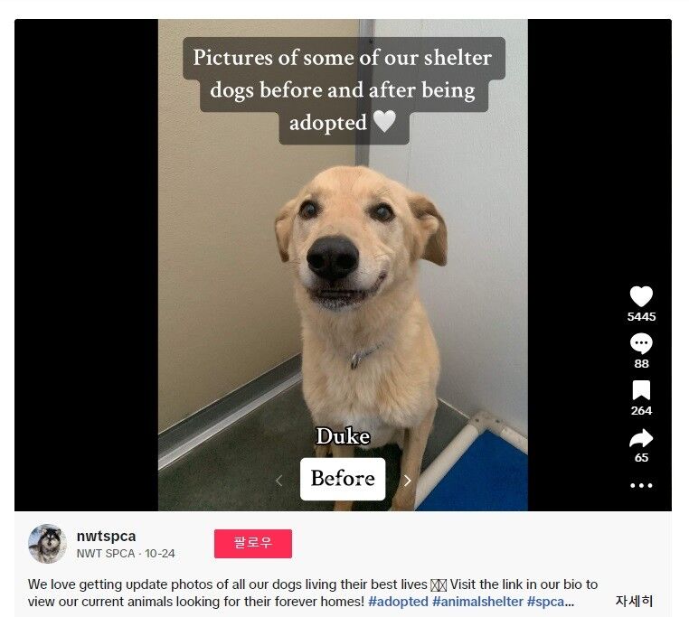Follow nwtspca with the red 팔로우 button

[253, 544]
